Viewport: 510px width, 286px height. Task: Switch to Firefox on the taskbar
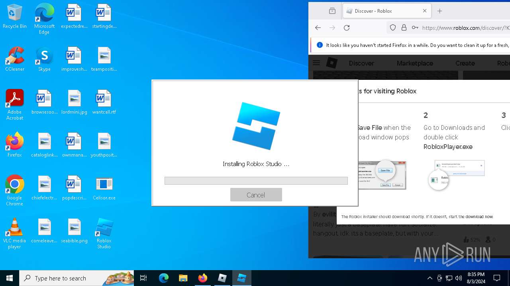tap(202, 278)
